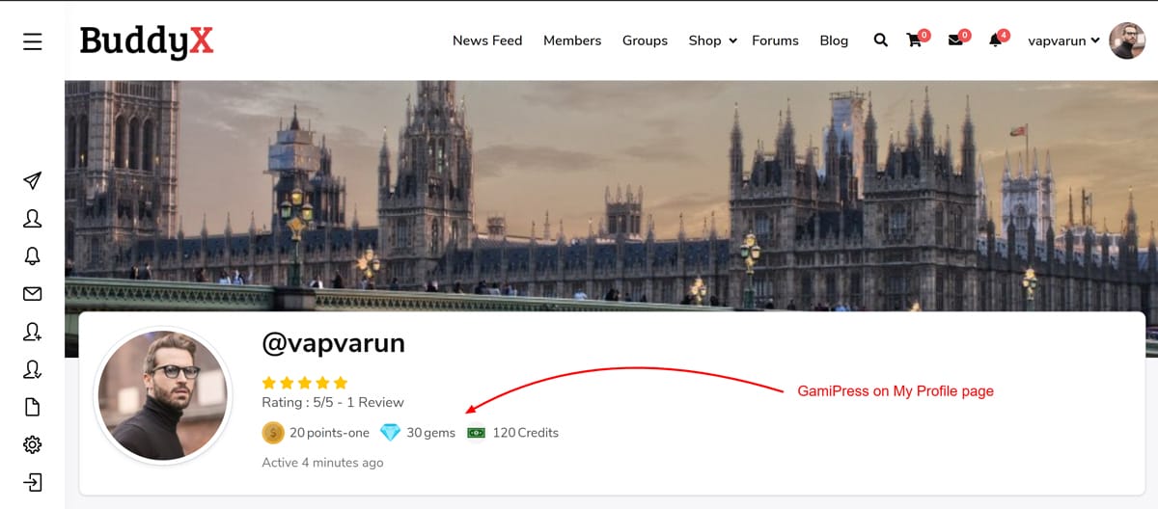Open the profile icon in sidebar
This screenshot has height=509, width=1158.
click(x=32, y=219)
